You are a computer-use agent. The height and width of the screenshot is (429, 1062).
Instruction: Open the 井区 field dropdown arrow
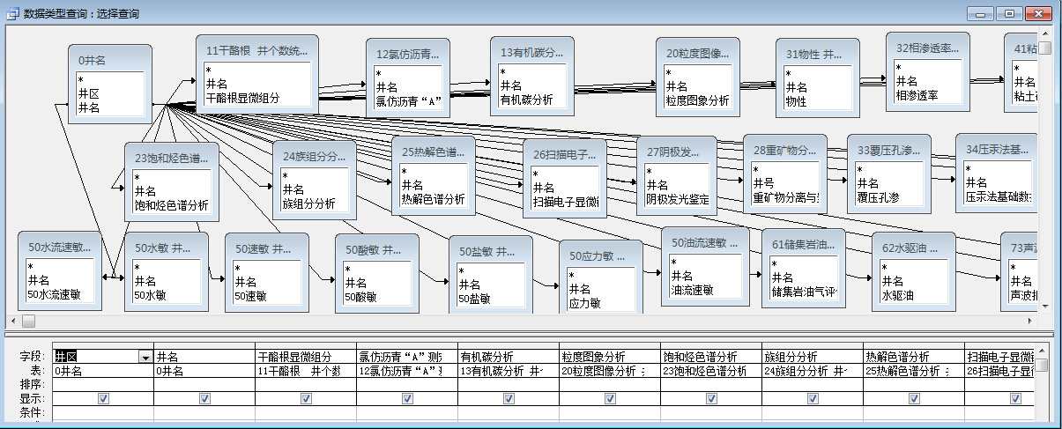(145, 357)
